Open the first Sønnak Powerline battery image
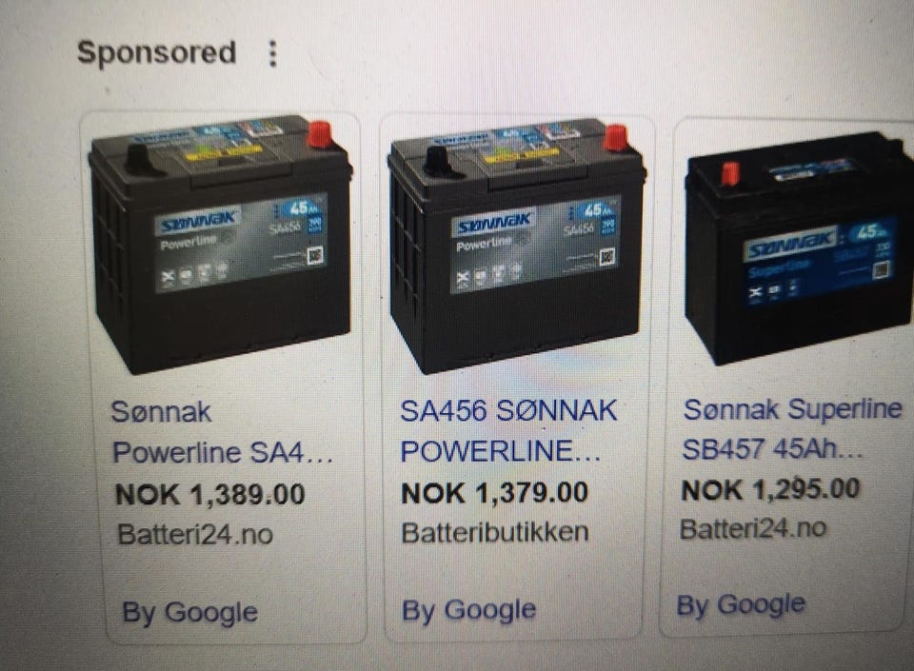This screenshot has width=914, height=671. [x=220, y=245]
